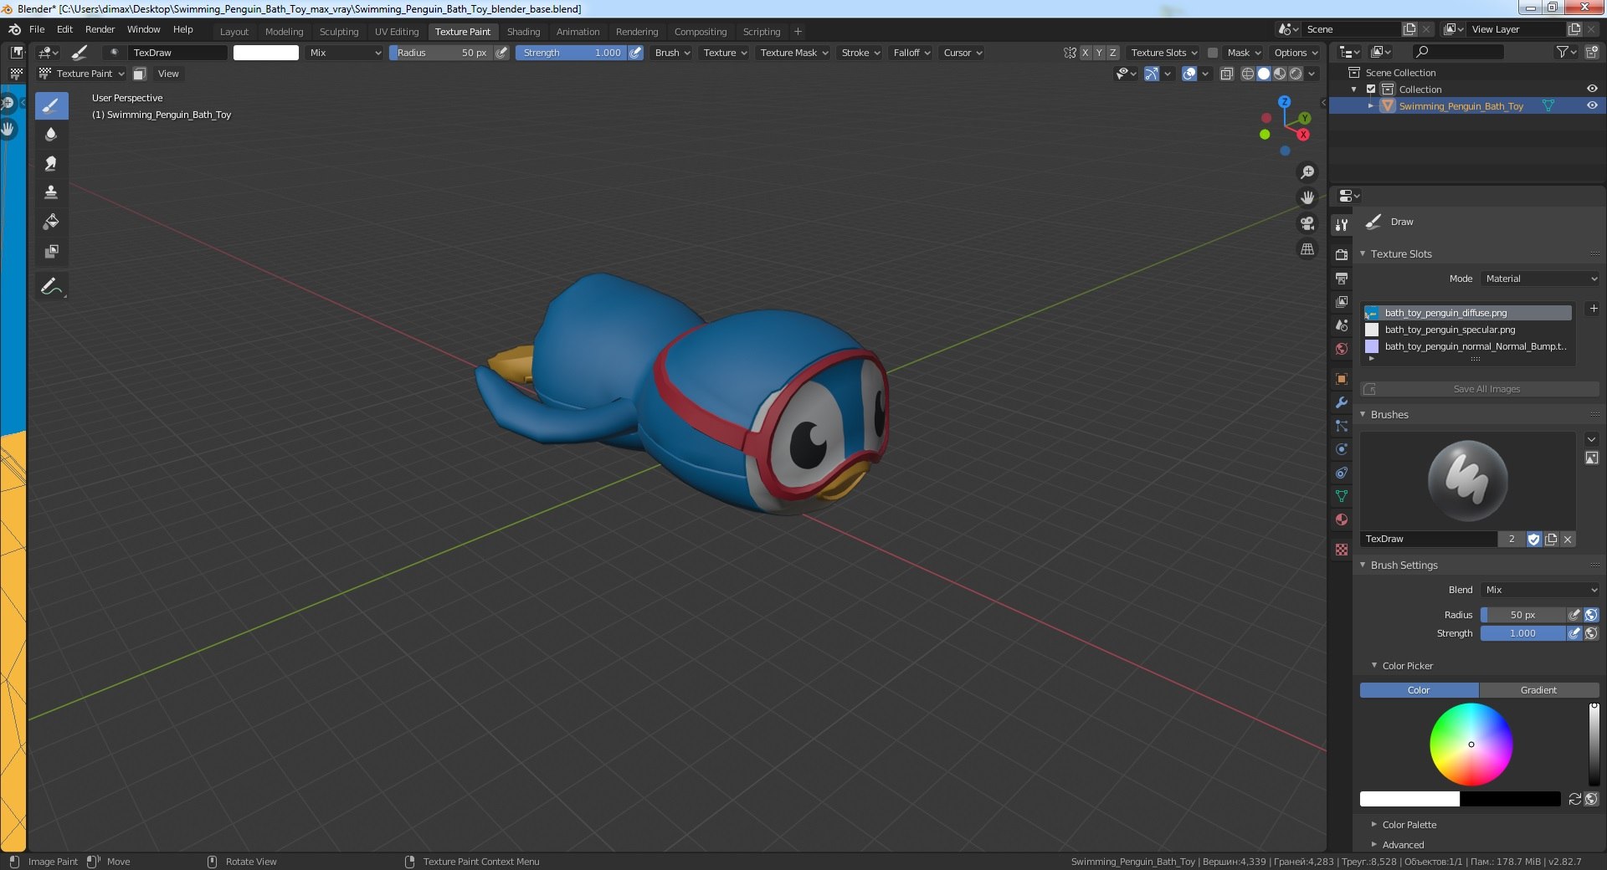Open the Output properties tab

pyautogui.click(x=1342, y=278)
